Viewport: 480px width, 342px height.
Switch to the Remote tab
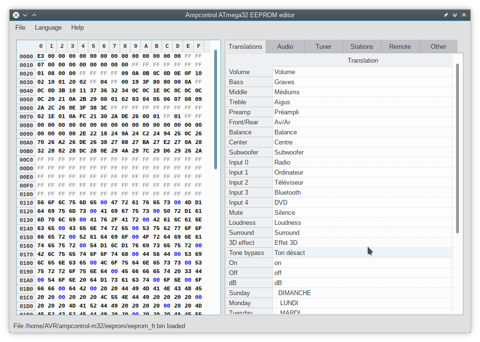point(400,46)
